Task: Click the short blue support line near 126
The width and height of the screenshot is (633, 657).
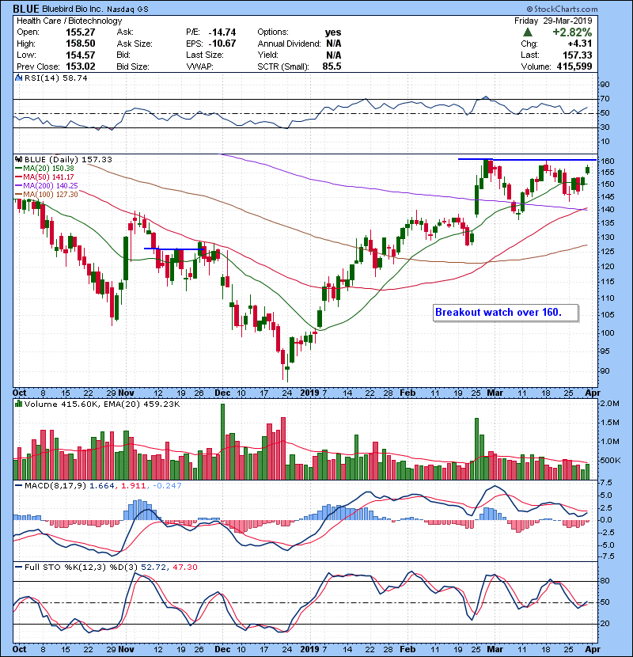Action: click(174, 249)
